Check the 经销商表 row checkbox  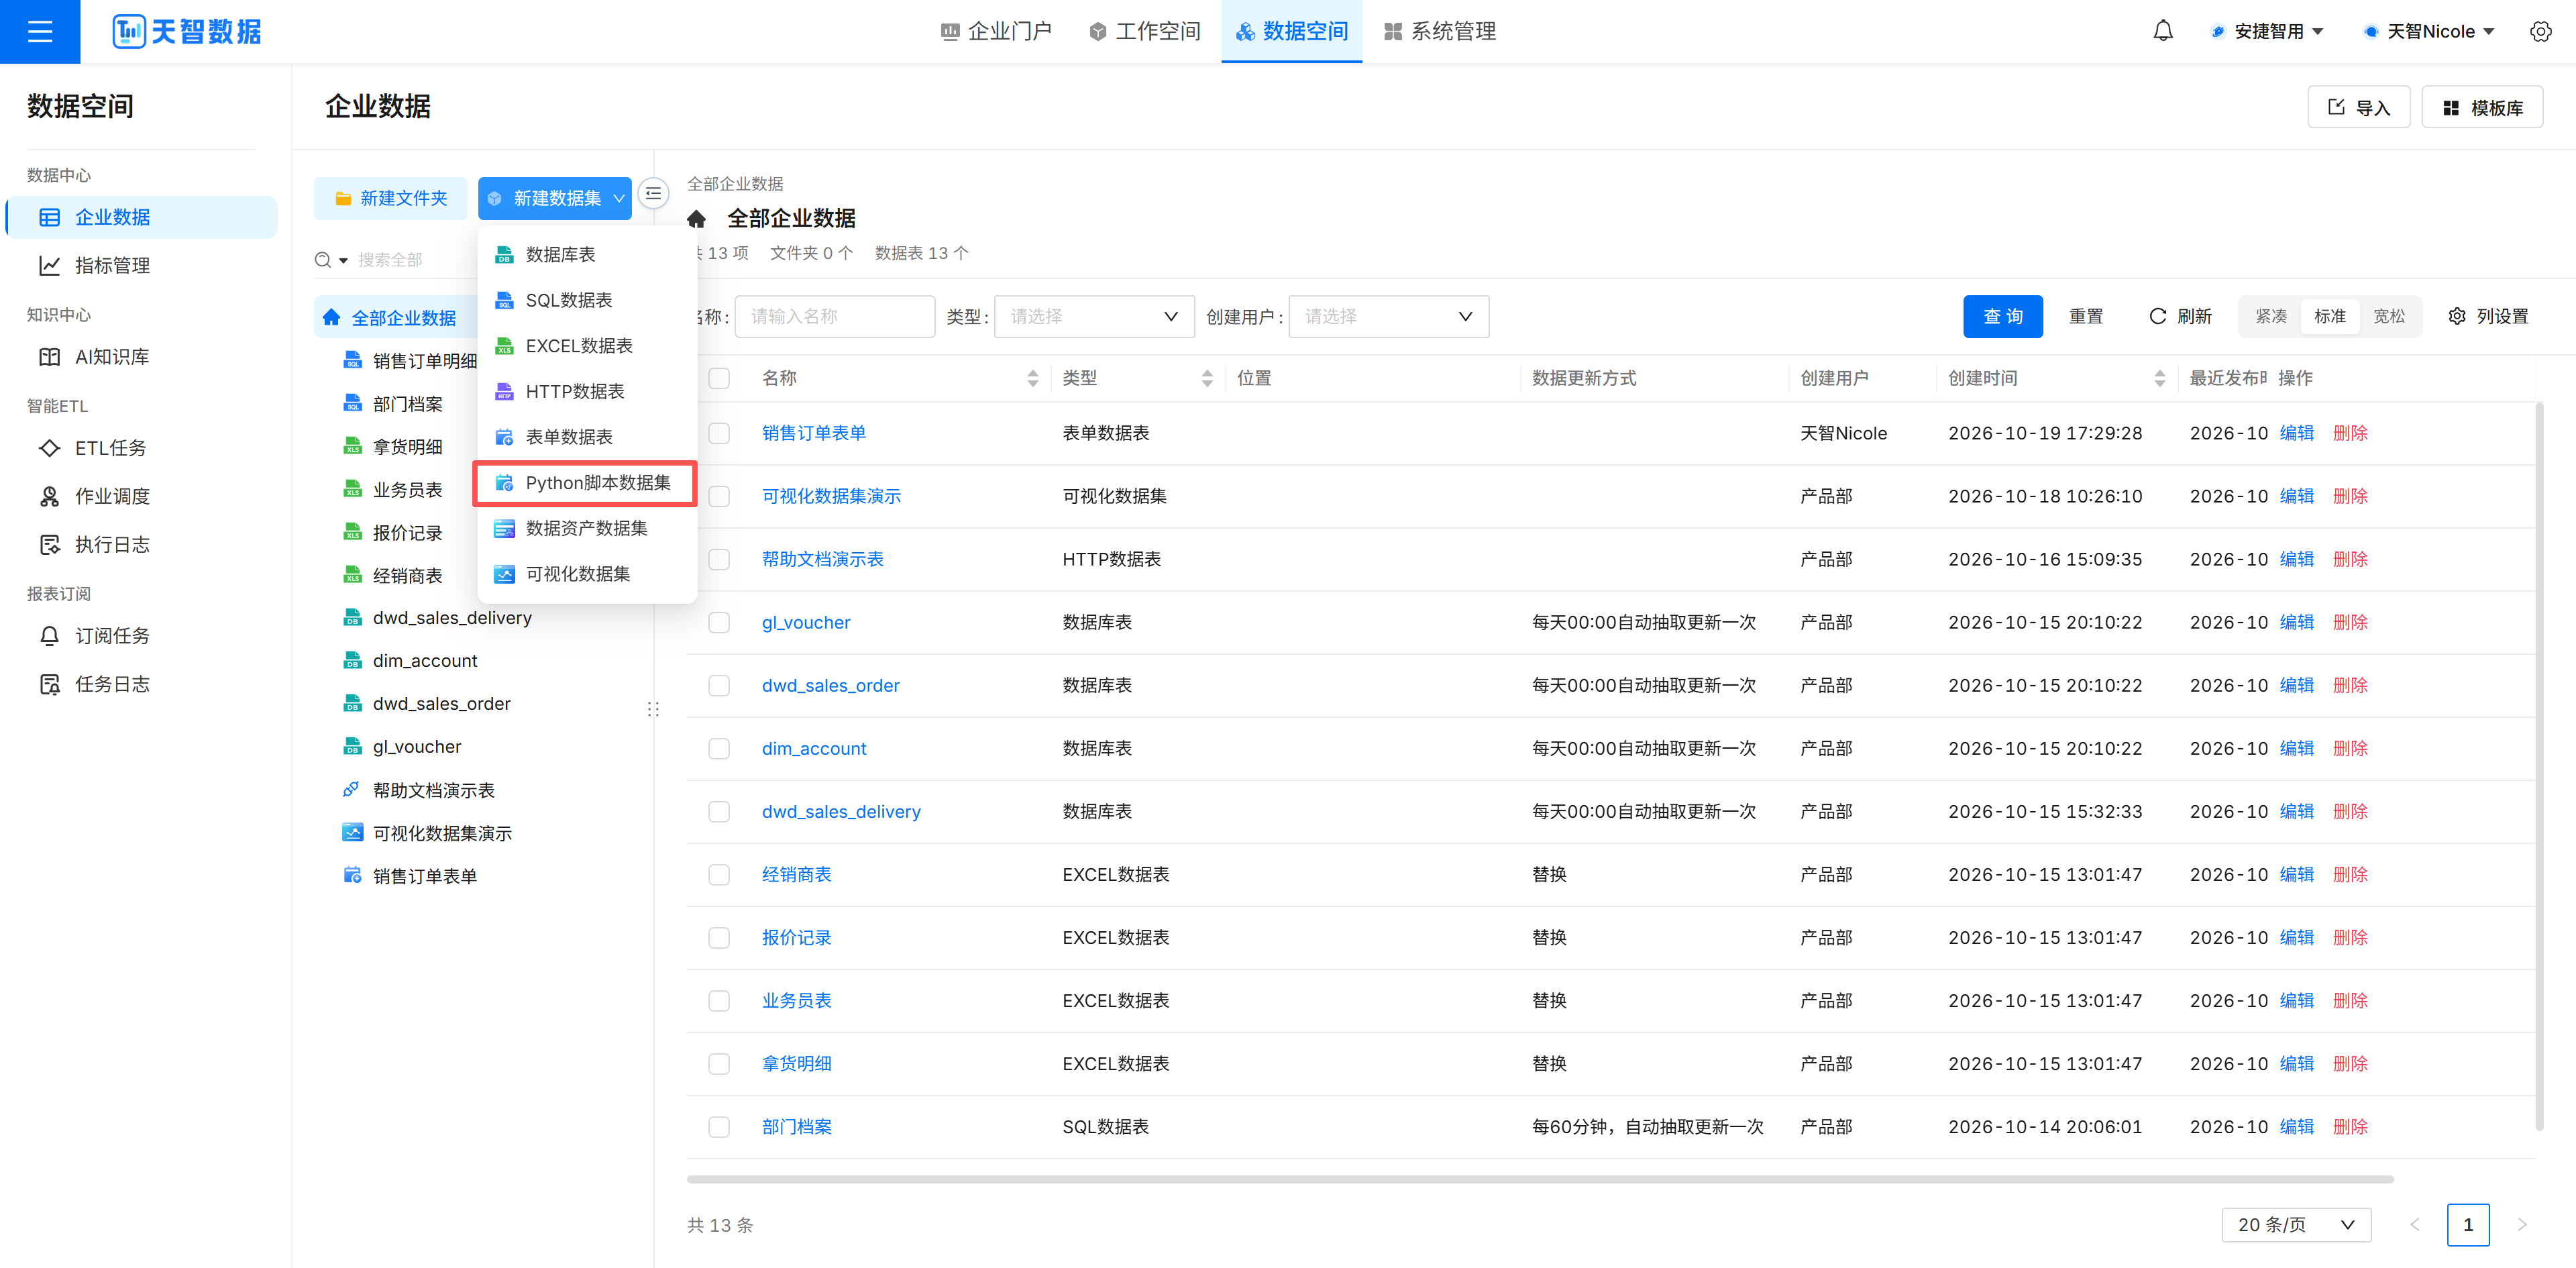pos(719,874)
